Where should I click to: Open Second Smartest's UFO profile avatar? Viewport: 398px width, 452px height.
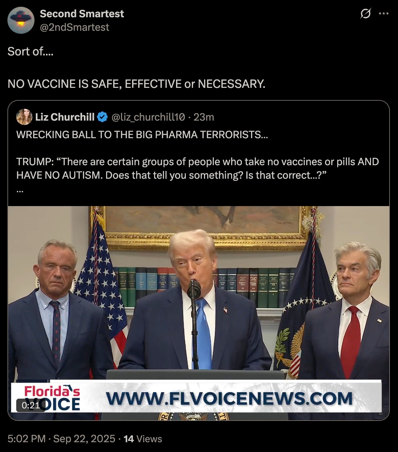[21, 20]
